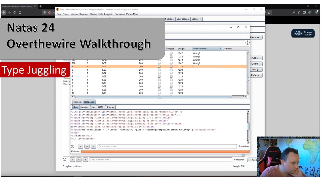Open the Logger++ menu
The width and height of the screenshot is (322, 181).
[x=109, y=14]
